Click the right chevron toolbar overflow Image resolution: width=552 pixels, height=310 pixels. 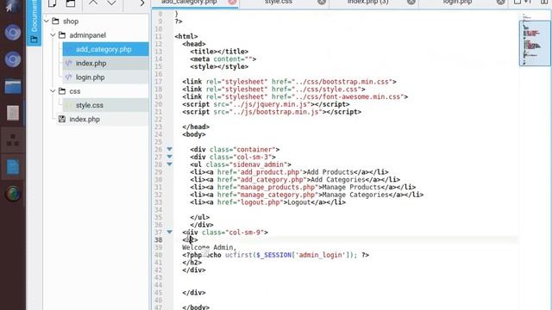pyautogui.click(x=141, y=3)
